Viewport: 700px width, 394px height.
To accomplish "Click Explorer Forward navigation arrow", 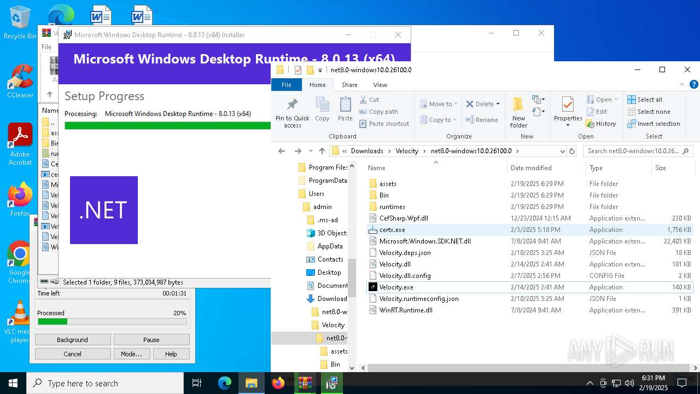I will (x=297, y=151).
